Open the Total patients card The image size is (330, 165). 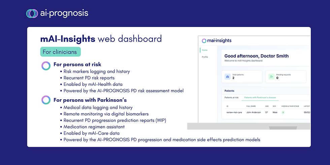(x=242, y=77)
